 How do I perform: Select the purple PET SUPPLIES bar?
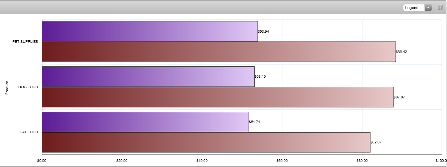150,31
